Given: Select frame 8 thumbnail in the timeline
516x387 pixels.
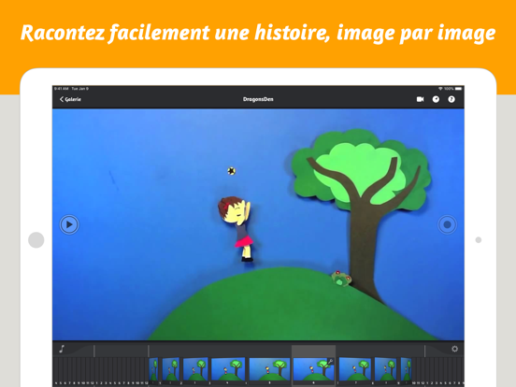Looking at the screenshot, I should (385, 369).
